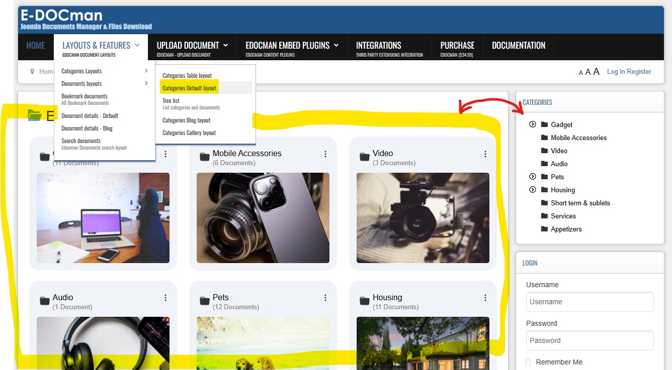This screenshot has height=370, width=672.
Task: Open the Mobile Accessories card options menu
Action: coord(325,154)
